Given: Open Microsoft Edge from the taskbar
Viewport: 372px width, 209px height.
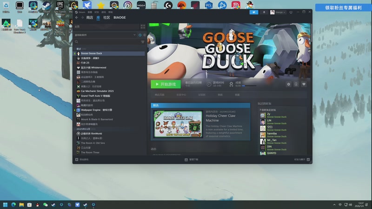Looking at the screenshot, I should pyautogui.click(x=13, y=205).
